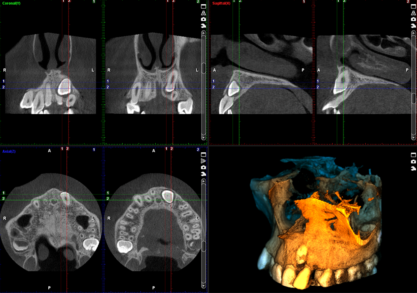Open the wrench settings in Coronal panel
Image resolution: width=417 pixels, height=293 pixels.
click(x=204, y=26)
